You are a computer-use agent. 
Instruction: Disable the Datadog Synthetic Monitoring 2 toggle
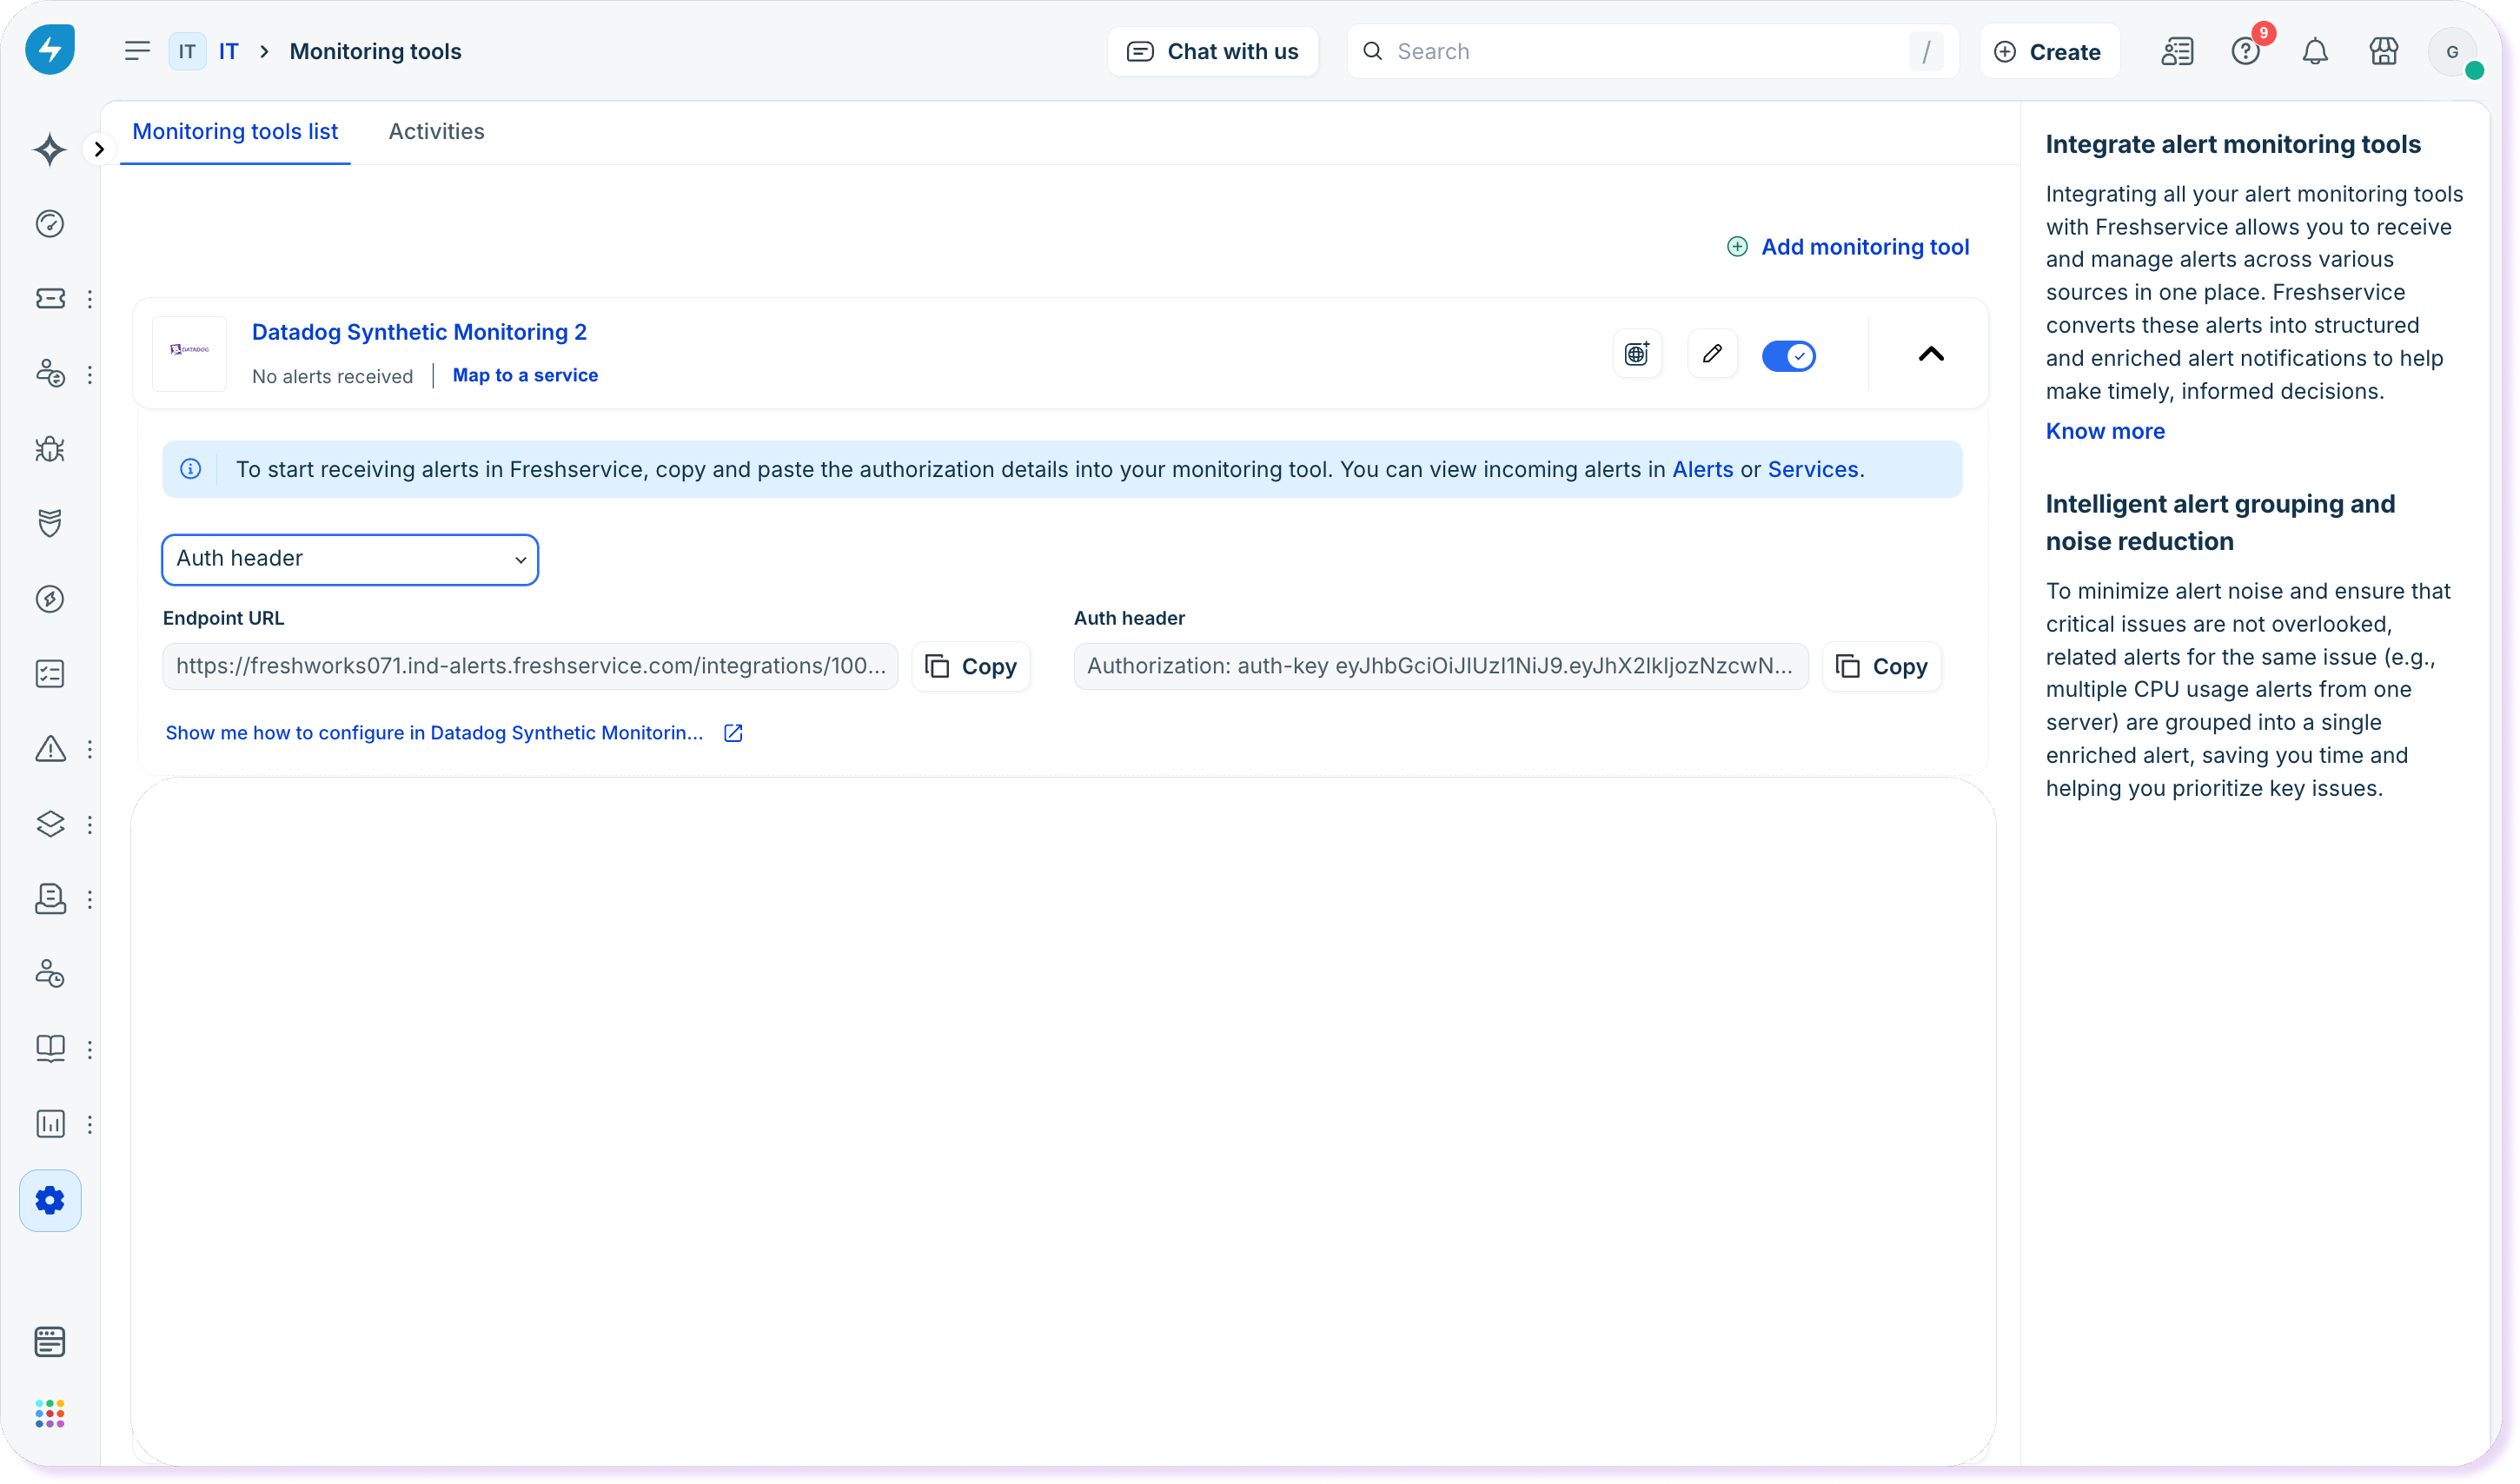pos(1788,356)
